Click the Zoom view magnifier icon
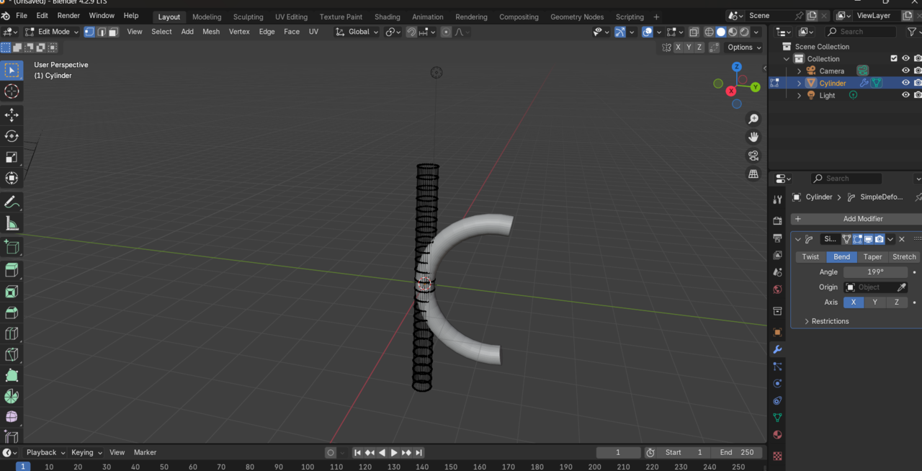 (753, 119)
